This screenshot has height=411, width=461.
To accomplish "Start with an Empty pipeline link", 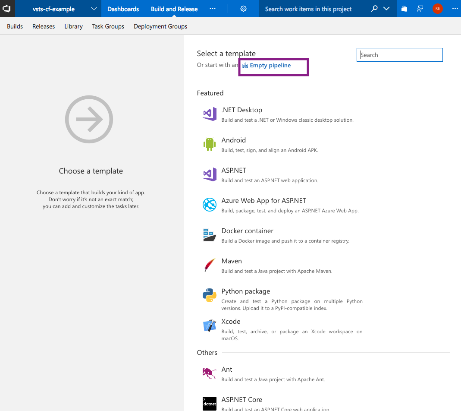I will pos(270,66).
